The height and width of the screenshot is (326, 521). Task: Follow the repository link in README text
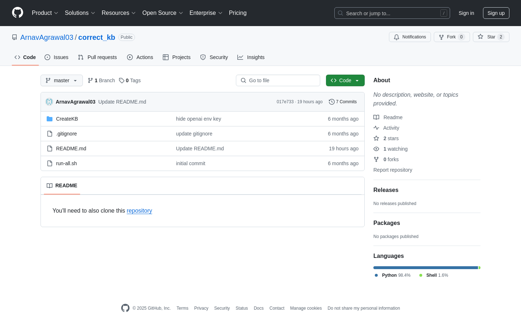tap(139, 210)
